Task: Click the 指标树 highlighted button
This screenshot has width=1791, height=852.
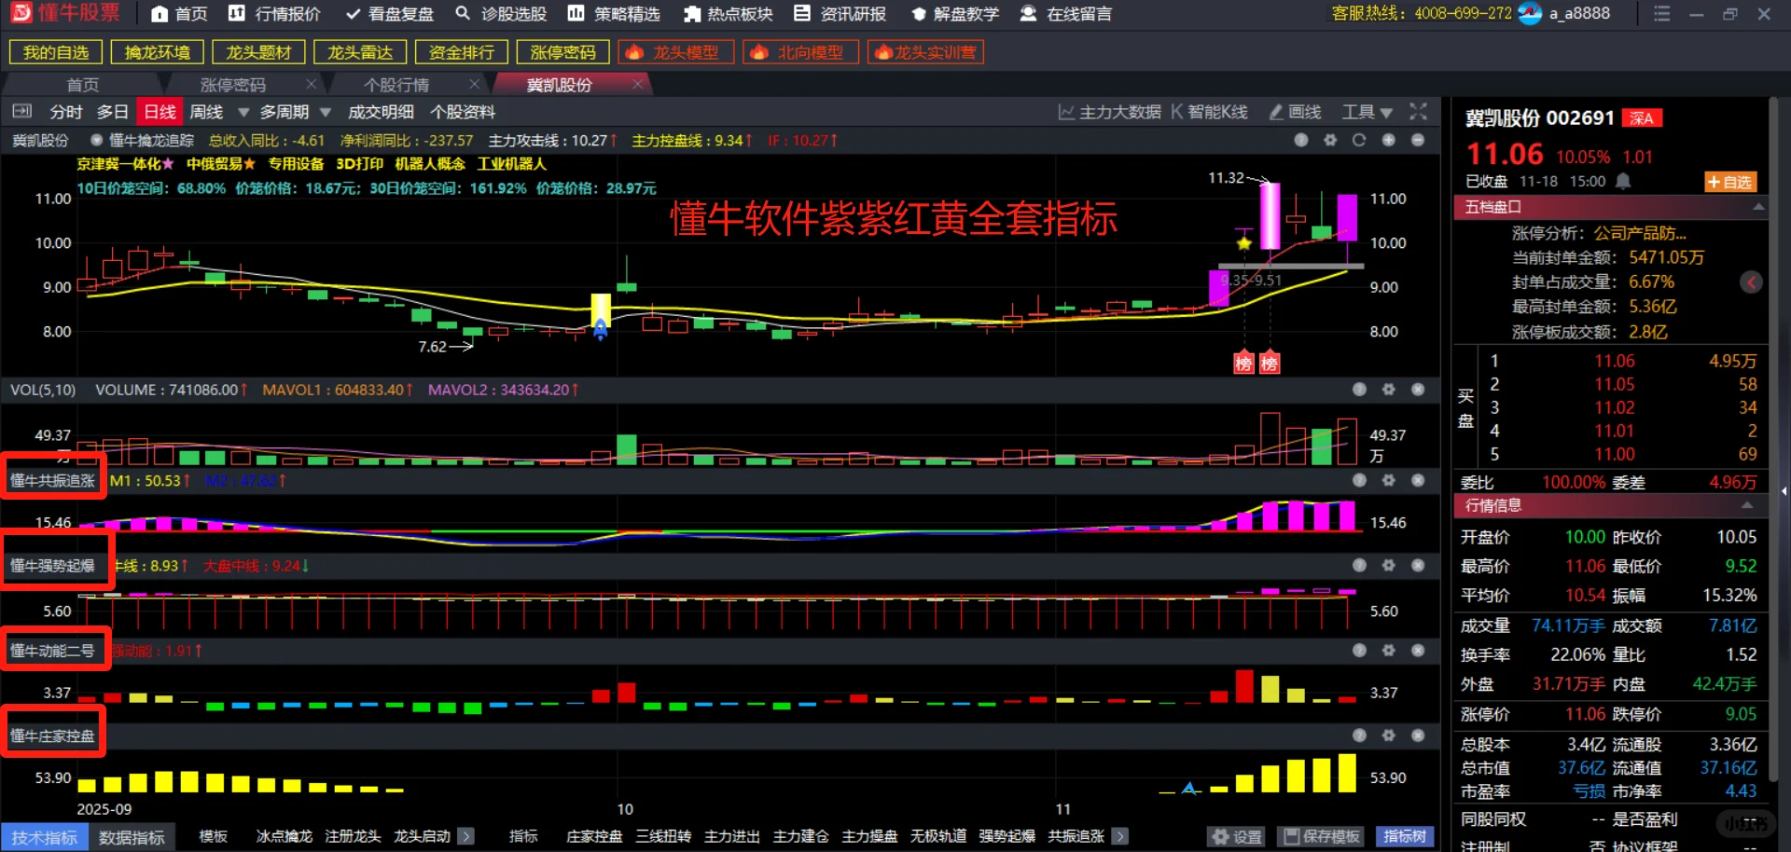Action: [1405, 836]
